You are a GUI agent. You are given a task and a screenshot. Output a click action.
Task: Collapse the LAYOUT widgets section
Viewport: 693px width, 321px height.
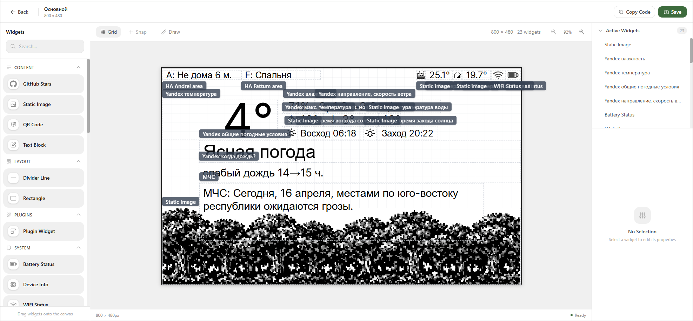point(79,161)
